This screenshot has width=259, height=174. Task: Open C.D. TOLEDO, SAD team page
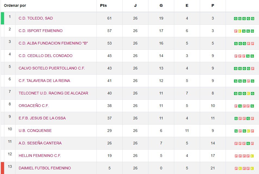pos(36,18)
